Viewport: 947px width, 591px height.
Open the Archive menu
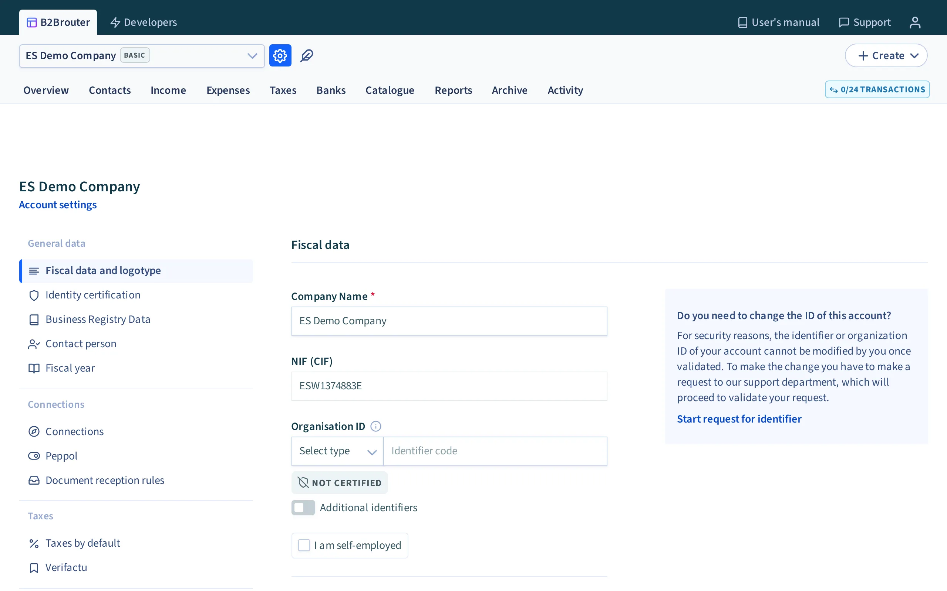(509, 90)
